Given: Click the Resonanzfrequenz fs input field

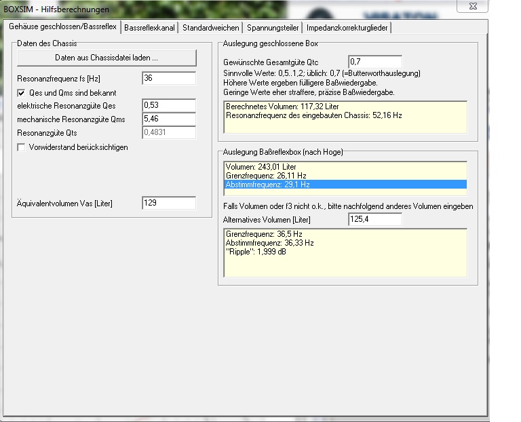Looking at the screenshot, I should pos(169,78).
